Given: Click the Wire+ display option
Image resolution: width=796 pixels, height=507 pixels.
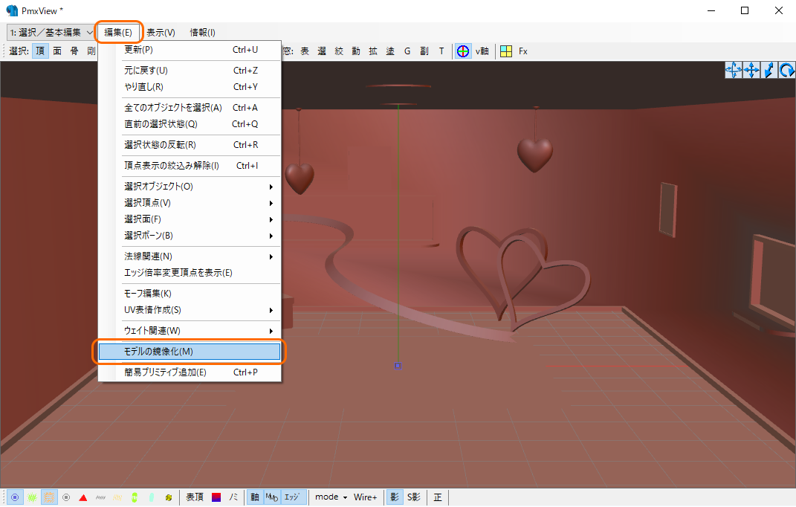Looking at the screenshot, I should pyautogui.click(x=365, y=497).
